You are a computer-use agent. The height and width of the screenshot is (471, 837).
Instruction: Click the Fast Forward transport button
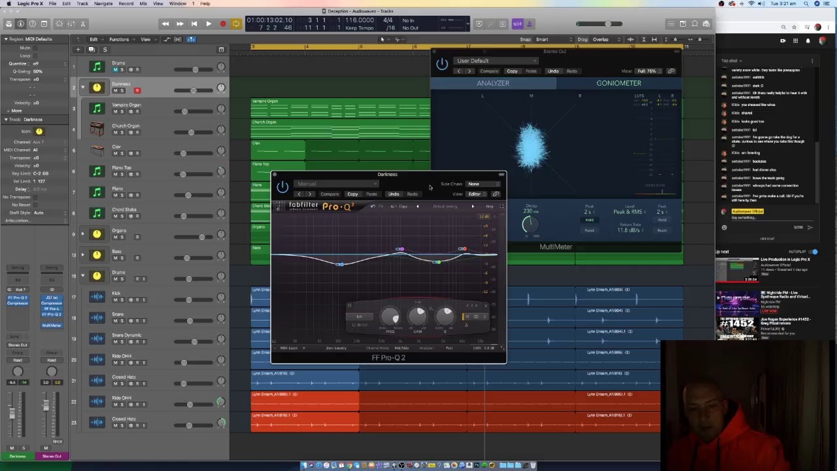point(180,24)
